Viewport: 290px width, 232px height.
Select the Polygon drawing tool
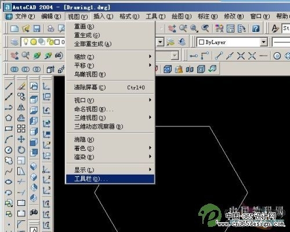pyautogui.click(x=9, y=118)
